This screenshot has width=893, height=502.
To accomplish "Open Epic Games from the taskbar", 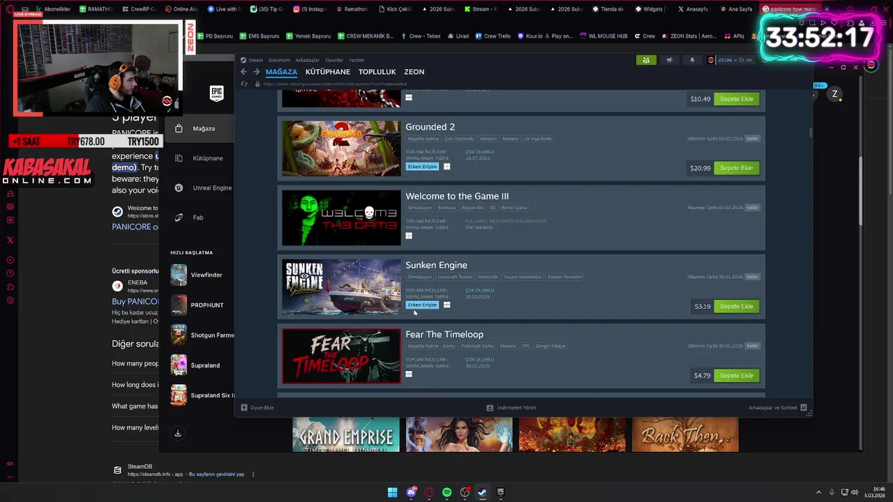I will 500,492.
